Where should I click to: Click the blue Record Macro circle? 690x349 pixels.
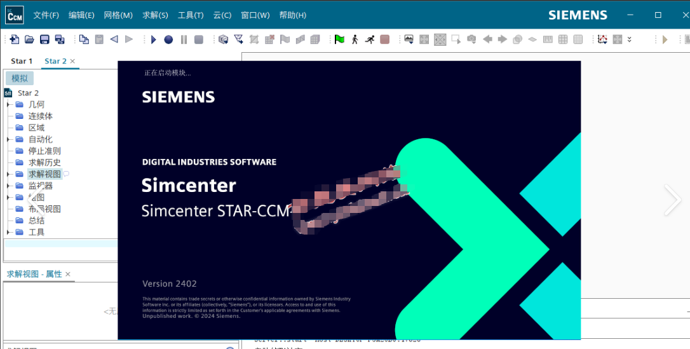[x=168, y=39]
